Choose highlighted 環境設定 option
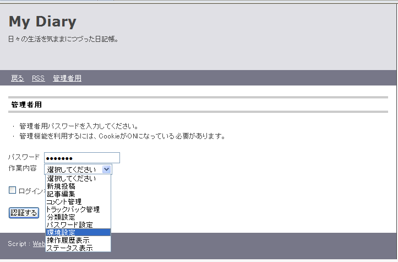The image size is (398, 262). tap(61, 233)
